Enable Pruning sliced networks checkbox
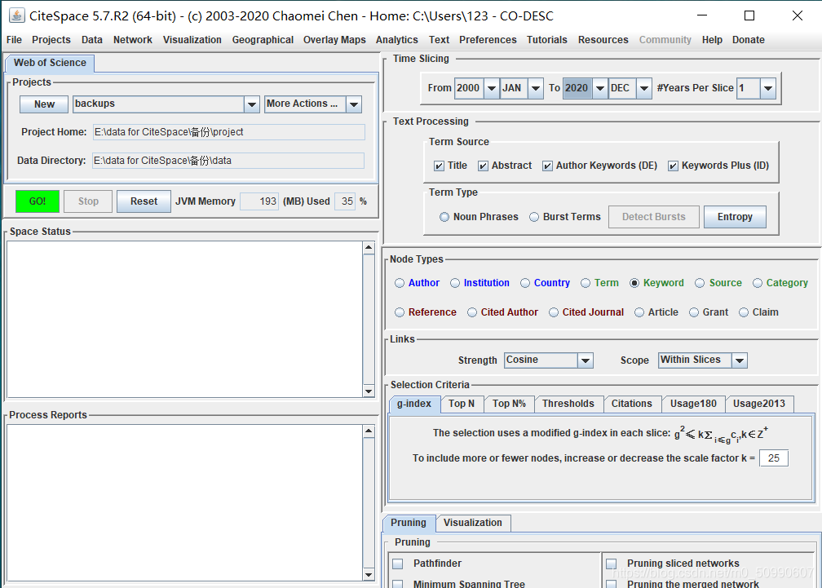This screenshot has height=588, width=822. (612, 564)
